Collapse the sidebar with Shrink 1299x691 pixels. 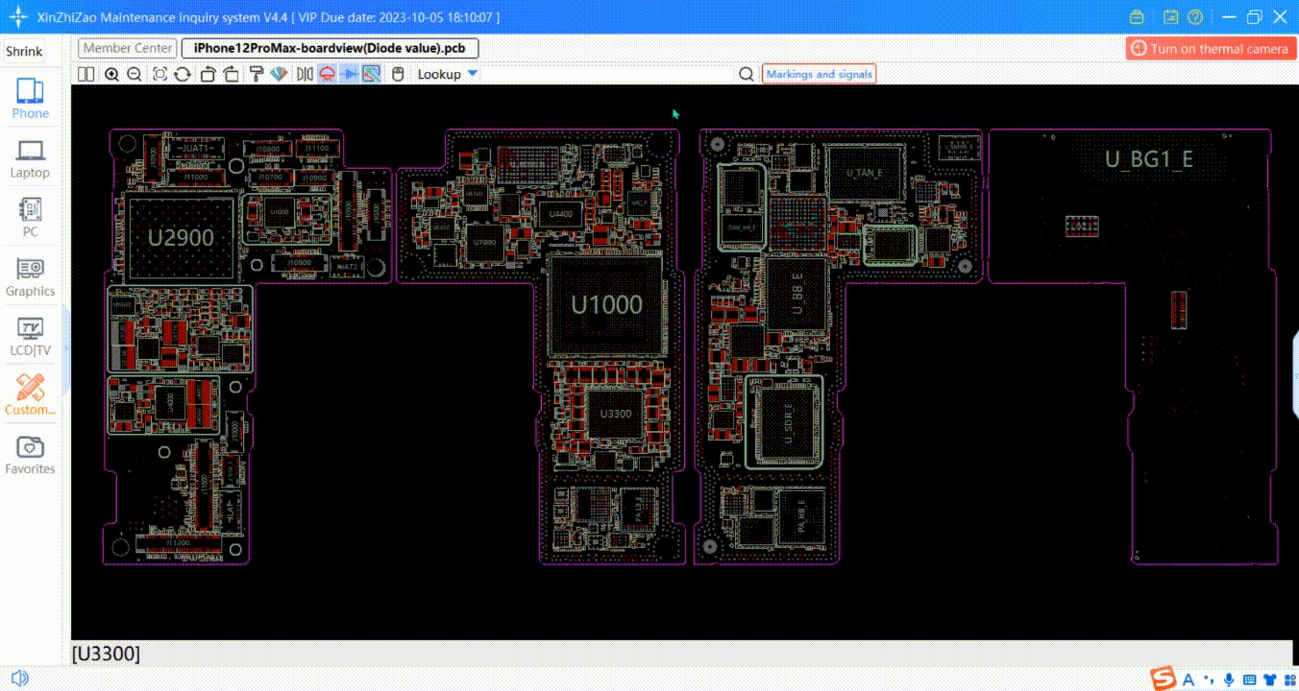(24, 52)
